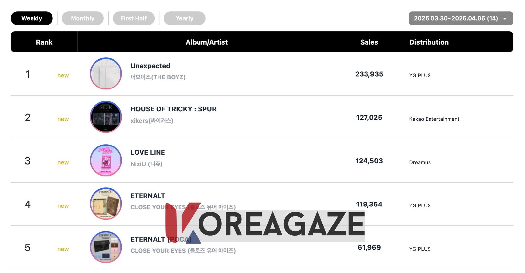This screenshot has width=525, height=273.
Task: Click the NiziU (니쥬) artist name
Action: click(x=146, y=164)
